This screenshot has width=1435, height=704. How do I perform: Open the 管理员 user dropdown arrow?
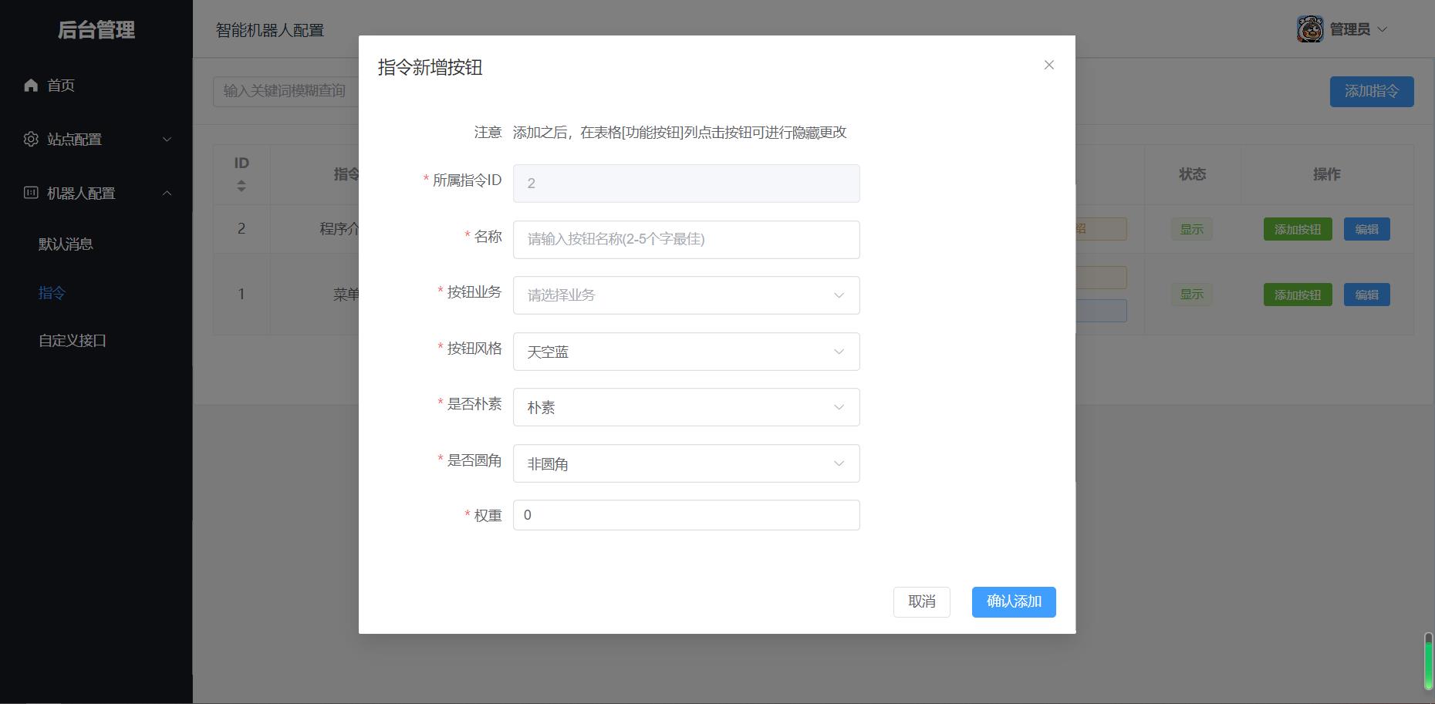pyautogui.click(x=1382, y=29)
